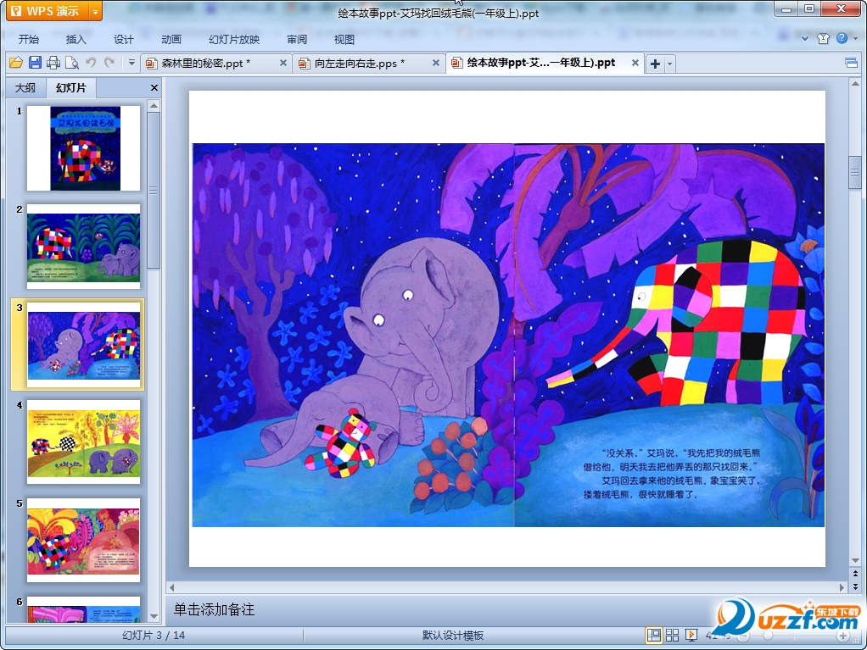The width and height of the screenshot is (867, 650).
Task: Go to next slide double arrow
Action: click(855, 586)
